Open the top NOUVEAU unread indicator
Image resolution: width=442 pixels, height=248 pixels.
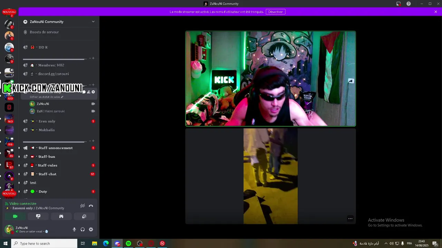click(x=9, y=12)
